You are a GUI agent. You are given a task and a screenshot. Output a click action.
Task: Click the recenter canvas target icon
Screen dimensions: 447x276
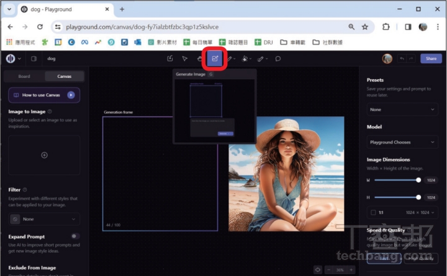[x=318, y=270]
